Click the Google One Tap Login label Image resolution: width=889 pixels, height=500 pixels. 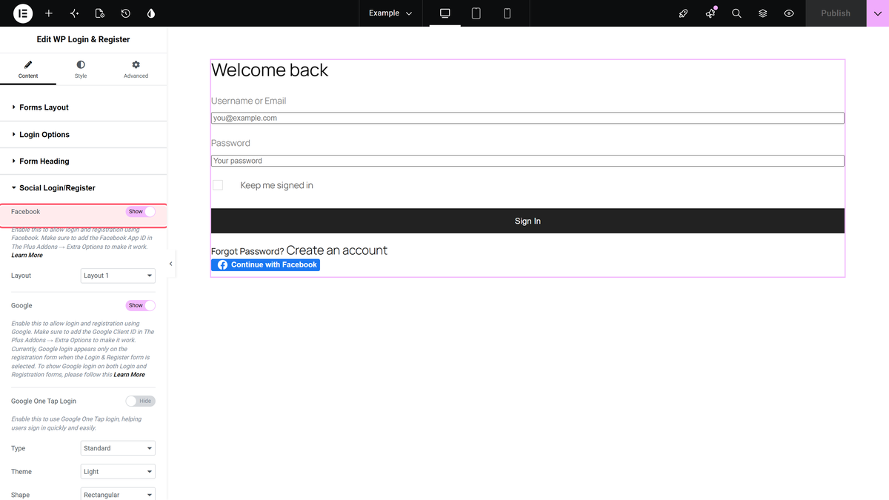tap(44, 401)
